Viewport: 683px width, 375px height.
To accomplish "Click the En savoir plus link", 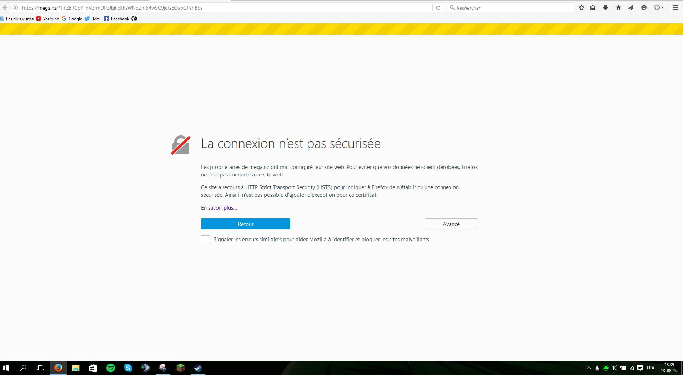I will click(x=219, y=208).
